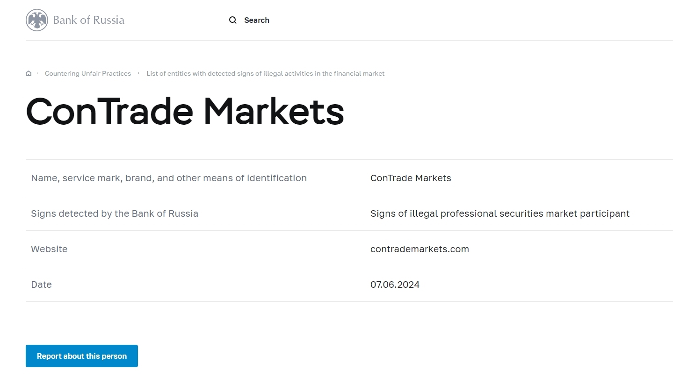This screenshot has height=384, width=673.
Task: Click the date value 07.06.2024
Action: coord(395,284)
